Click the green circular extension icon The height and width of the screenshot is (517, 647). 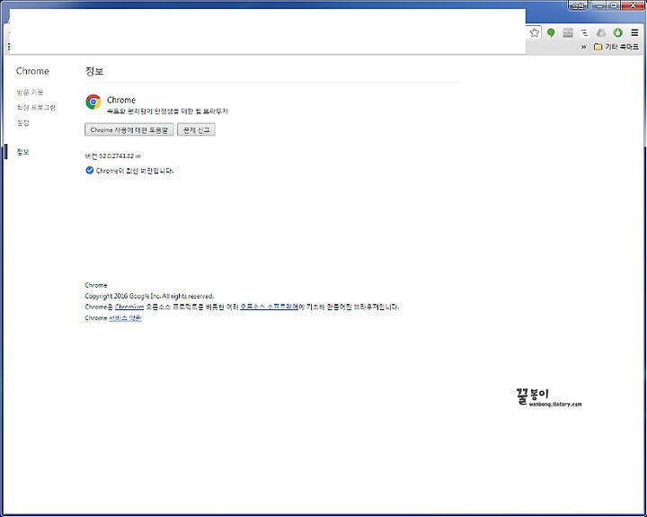click(617, 33)
